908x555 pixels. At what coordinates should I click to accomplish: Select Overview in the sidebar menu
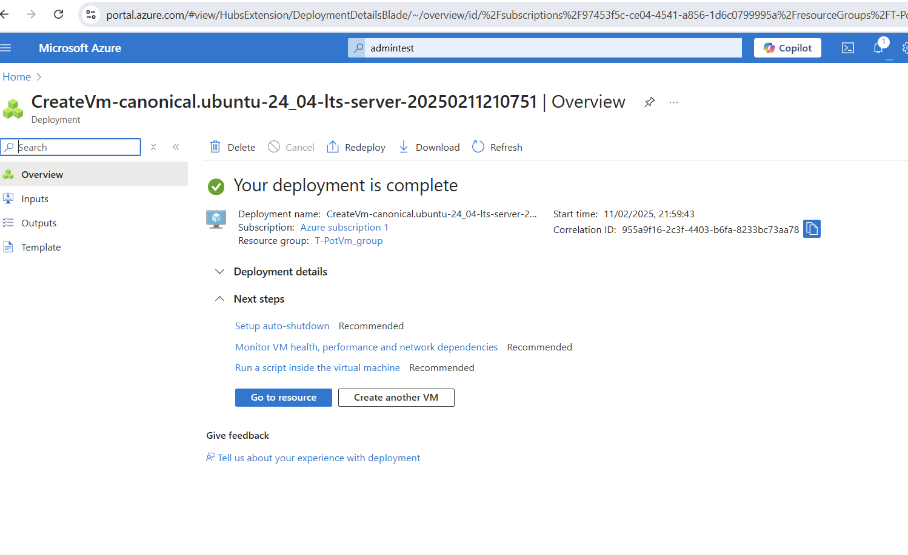(x=94, y=174)
